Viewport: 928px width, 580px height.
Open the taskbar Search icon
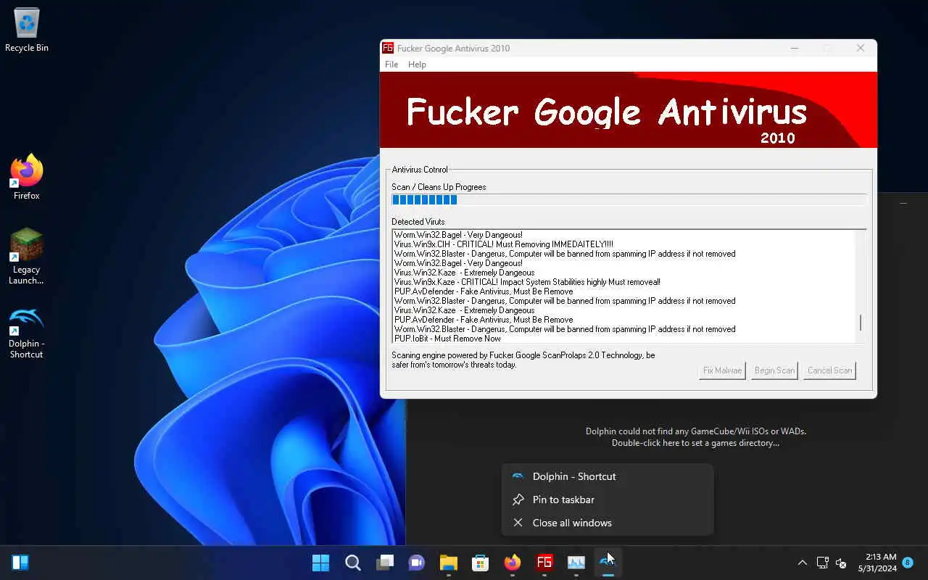pos(352,563)
